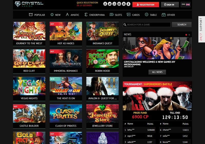Image resolution: width=205 pixels, height=144 pixels.
Task: Select leaderboard row for ko.na***
Action: pyautogui.click(x=175, y=142)
